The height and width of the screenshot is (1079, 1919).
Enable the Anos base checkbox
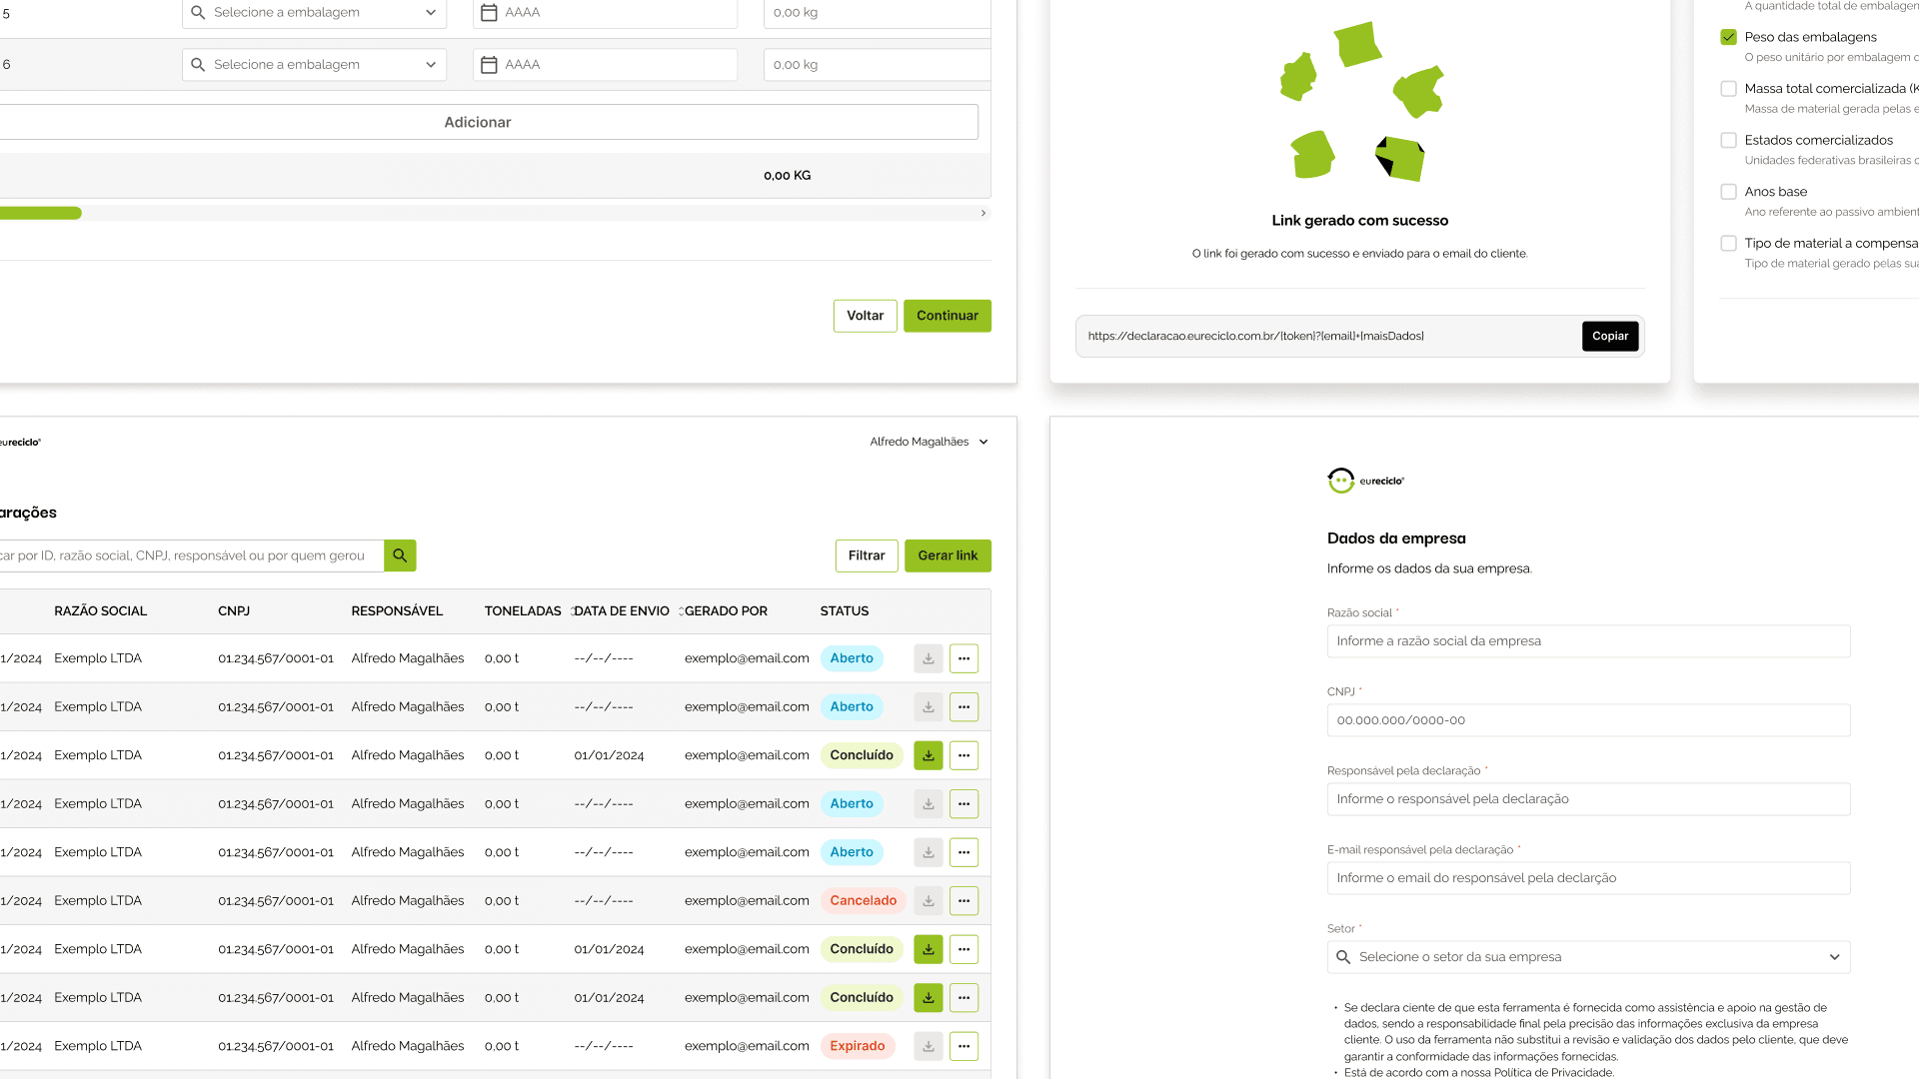point(1728,192)
